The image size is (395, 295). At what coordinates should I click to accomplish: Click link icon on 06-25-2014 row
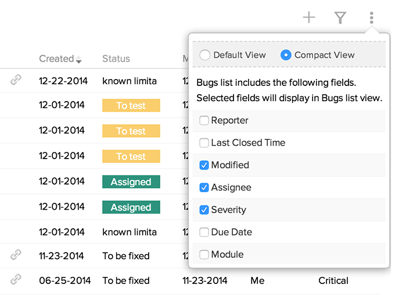(16, 280)
